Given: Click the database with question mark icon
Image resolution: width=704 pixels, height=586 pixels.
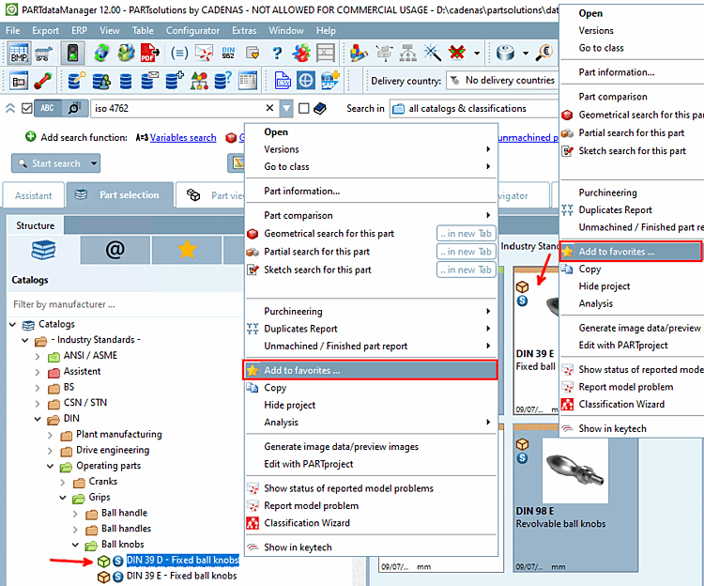Looking at the screenshot, I should click(223, 81).
